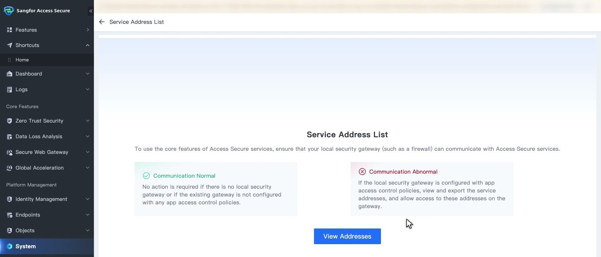The image size is (601, 257).
Task: Click the Logs icon
Action: (9, 89)
